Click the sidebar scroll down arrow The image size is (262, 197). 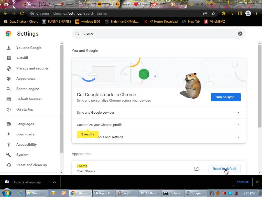[62, 172]
